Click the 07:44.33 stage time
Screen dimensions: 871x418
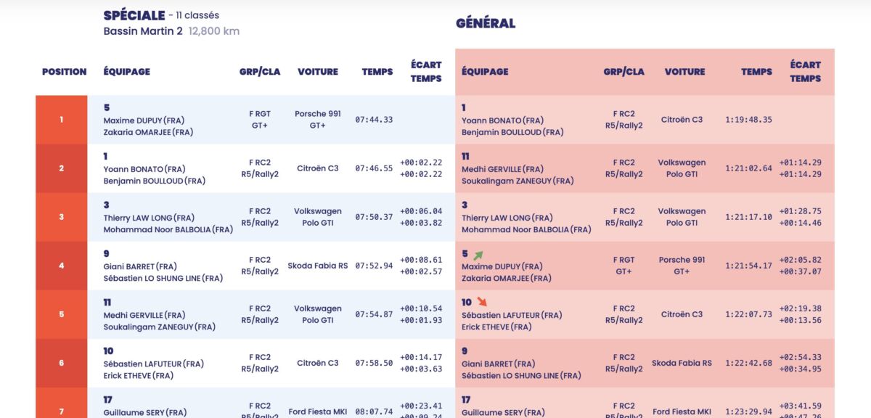click(374, 120)
